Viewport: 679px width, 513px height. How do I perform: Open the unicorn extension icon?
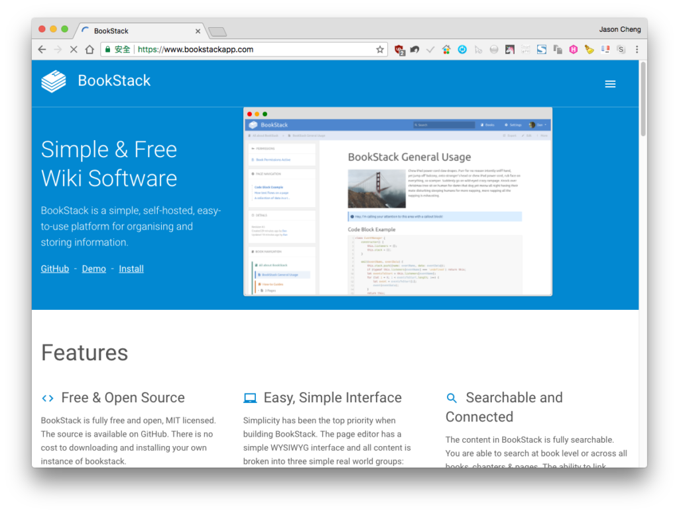(510, 49)
